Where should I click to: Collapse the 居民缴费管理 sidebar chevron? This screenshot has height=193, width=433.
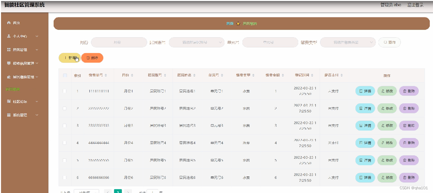37,77
